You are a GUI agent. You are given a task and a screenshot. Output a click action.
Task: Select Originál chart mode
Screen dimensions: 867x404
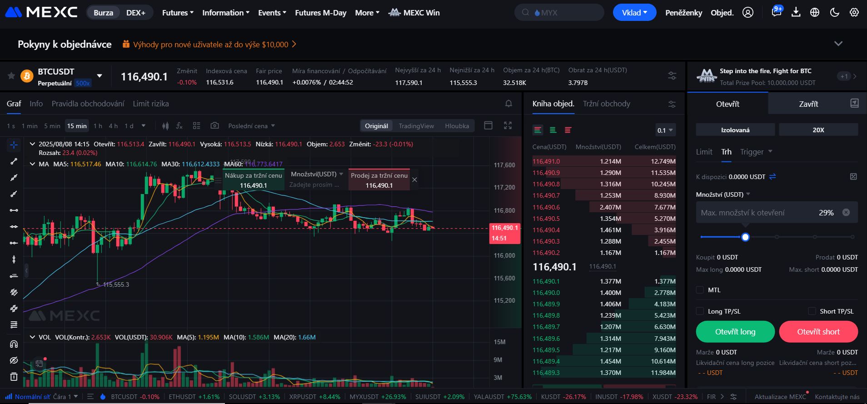[376, 126]
